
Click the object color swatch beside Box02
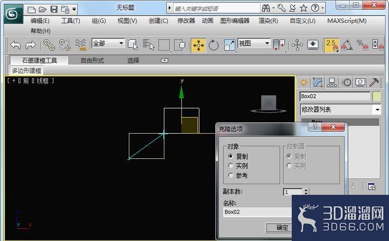376,96
